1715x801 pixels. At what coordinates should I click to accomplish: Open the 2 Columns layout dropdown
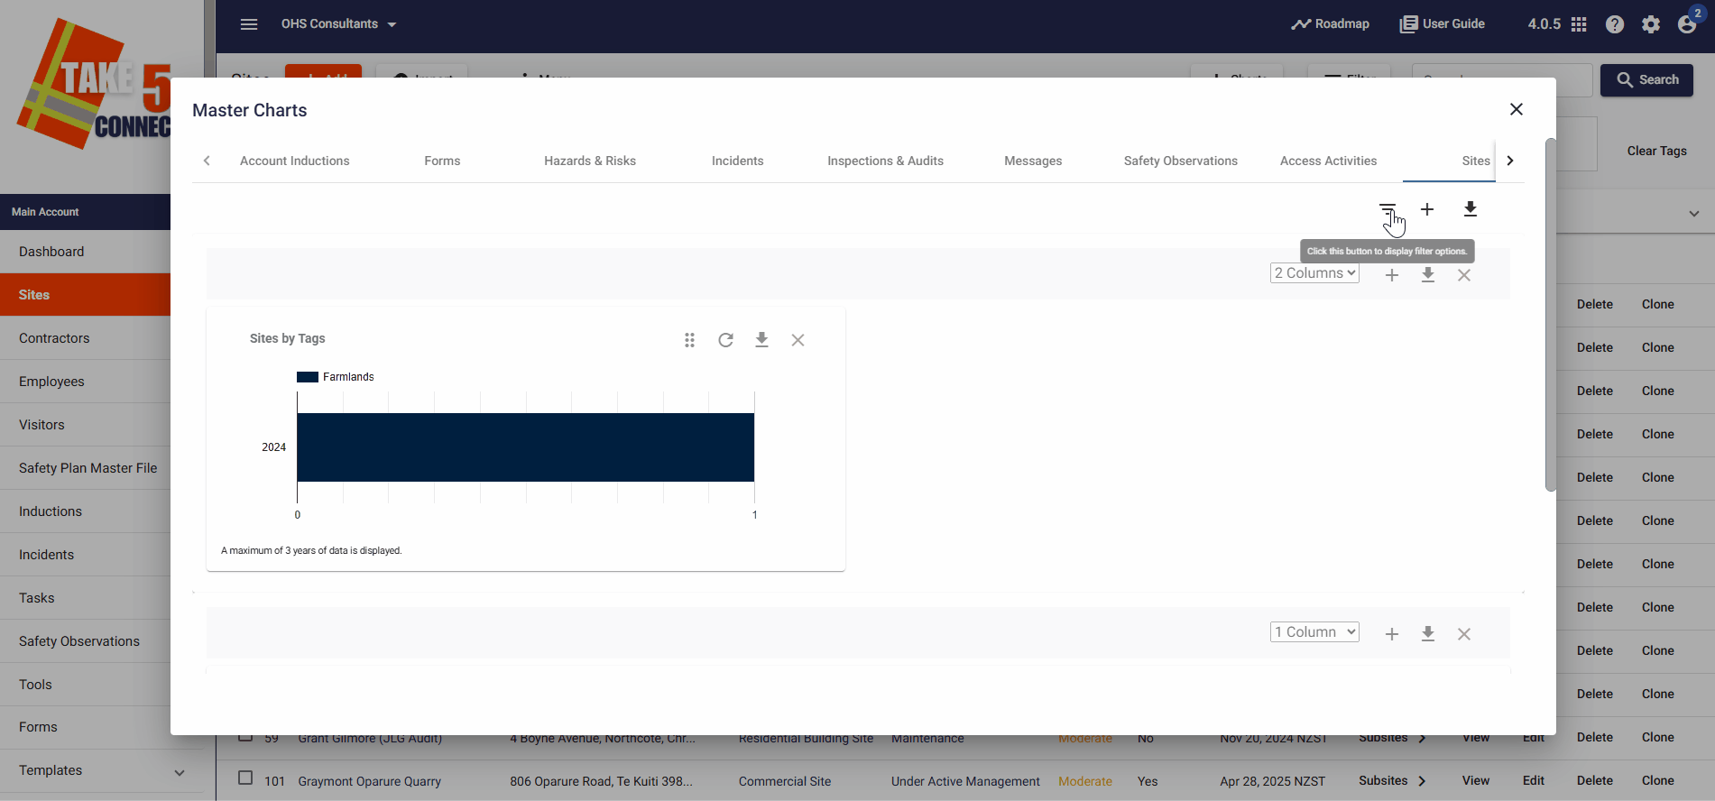tap(1314, 273)
